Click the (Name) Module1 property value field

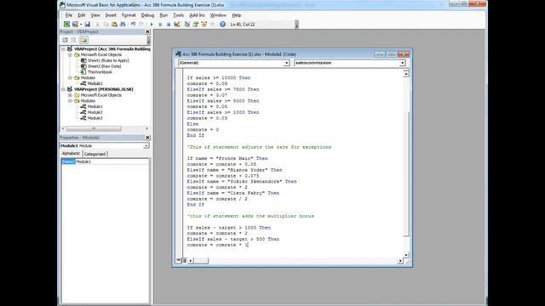tap(112, 161)
